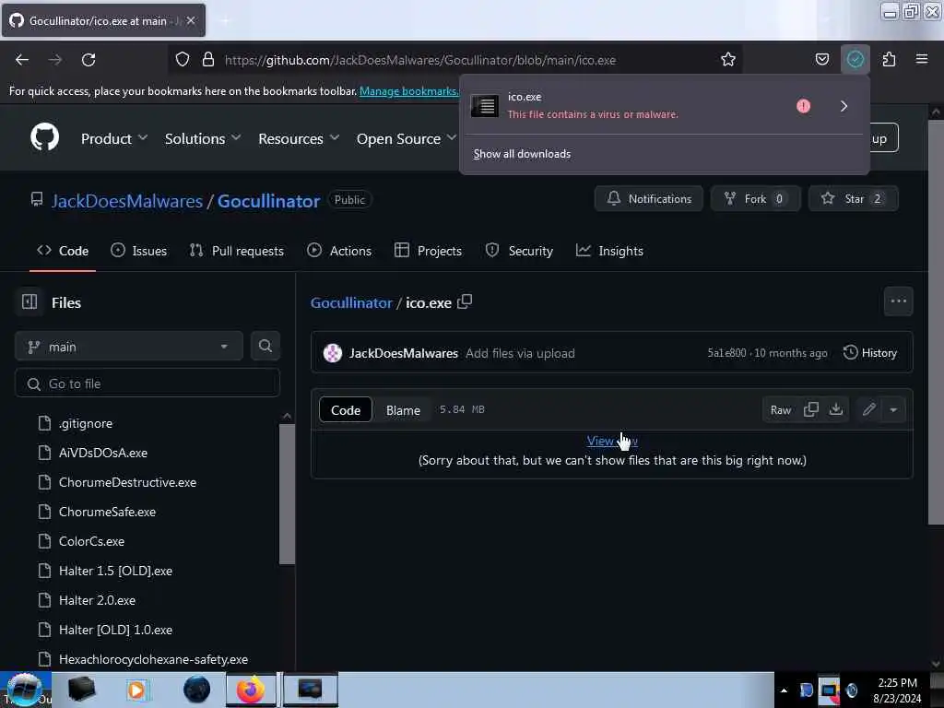
Task: Search files using the magnifier button
Action: click(265, 346)
